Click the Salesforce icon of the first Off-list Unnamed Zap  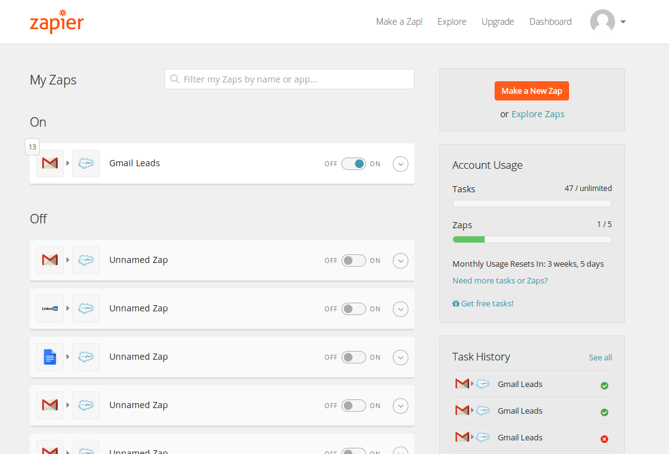point(86,260)
